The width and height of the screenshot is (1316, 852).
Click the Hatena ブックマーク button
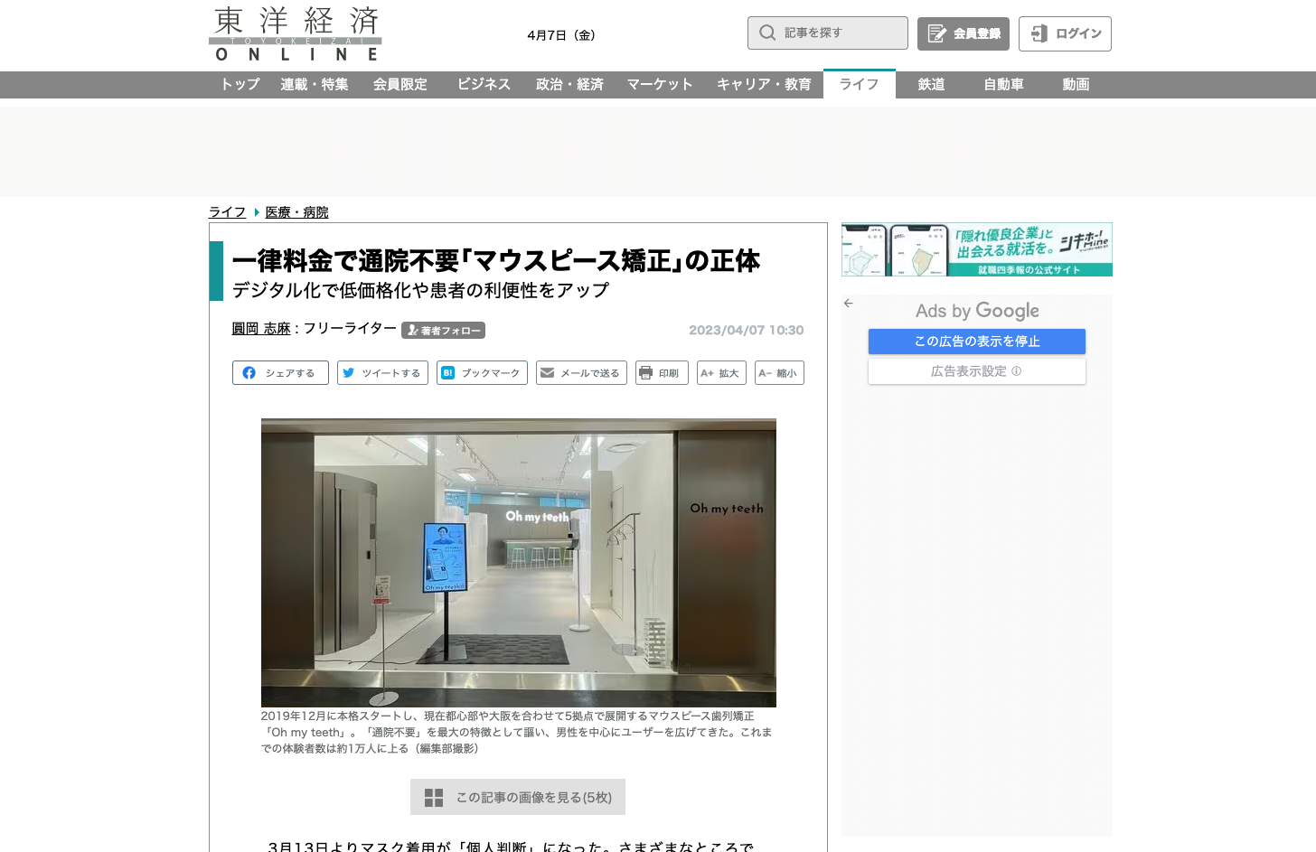(x=483, y=373)
